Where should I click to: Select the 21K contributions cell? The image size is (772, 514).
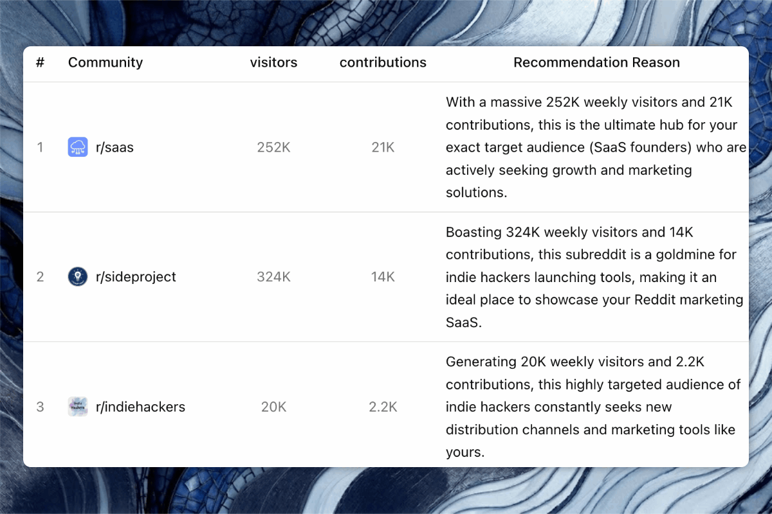(x=383, y=147)
